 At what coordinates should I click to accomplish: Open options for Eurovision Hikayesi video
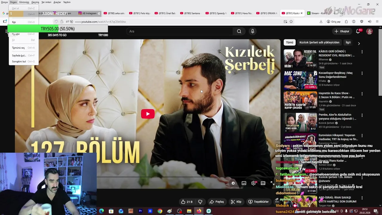click(x=362, y=136)
